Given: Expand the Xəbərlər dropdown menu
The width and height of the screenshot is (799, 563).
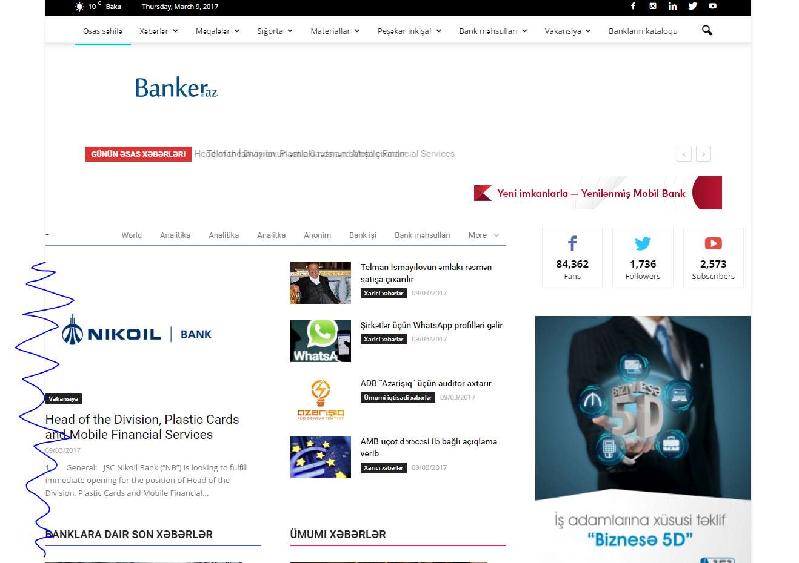Looking at the screenshot, I should tap(158, 31).
